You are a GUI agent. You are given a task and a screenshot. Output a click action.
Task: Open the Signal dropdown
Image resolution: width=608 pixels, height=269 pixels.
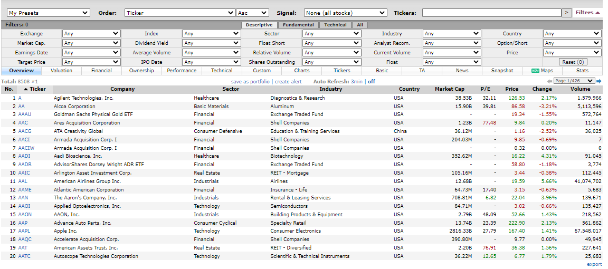click(346, 13)
